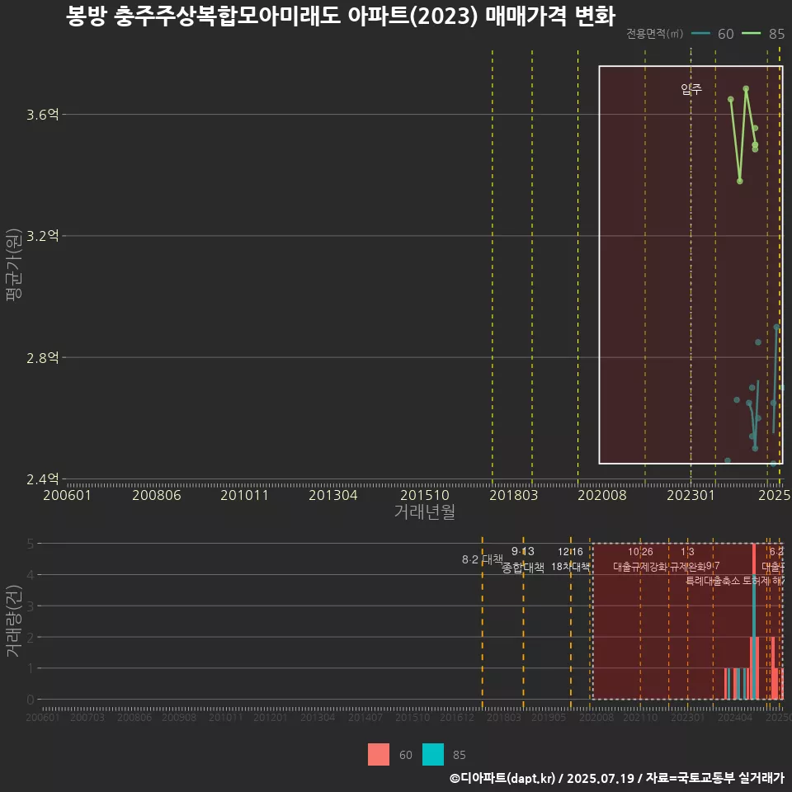Click the 1 label on the volume axis
The width and height of the screenshot is (792, 792).
point(31,668)
